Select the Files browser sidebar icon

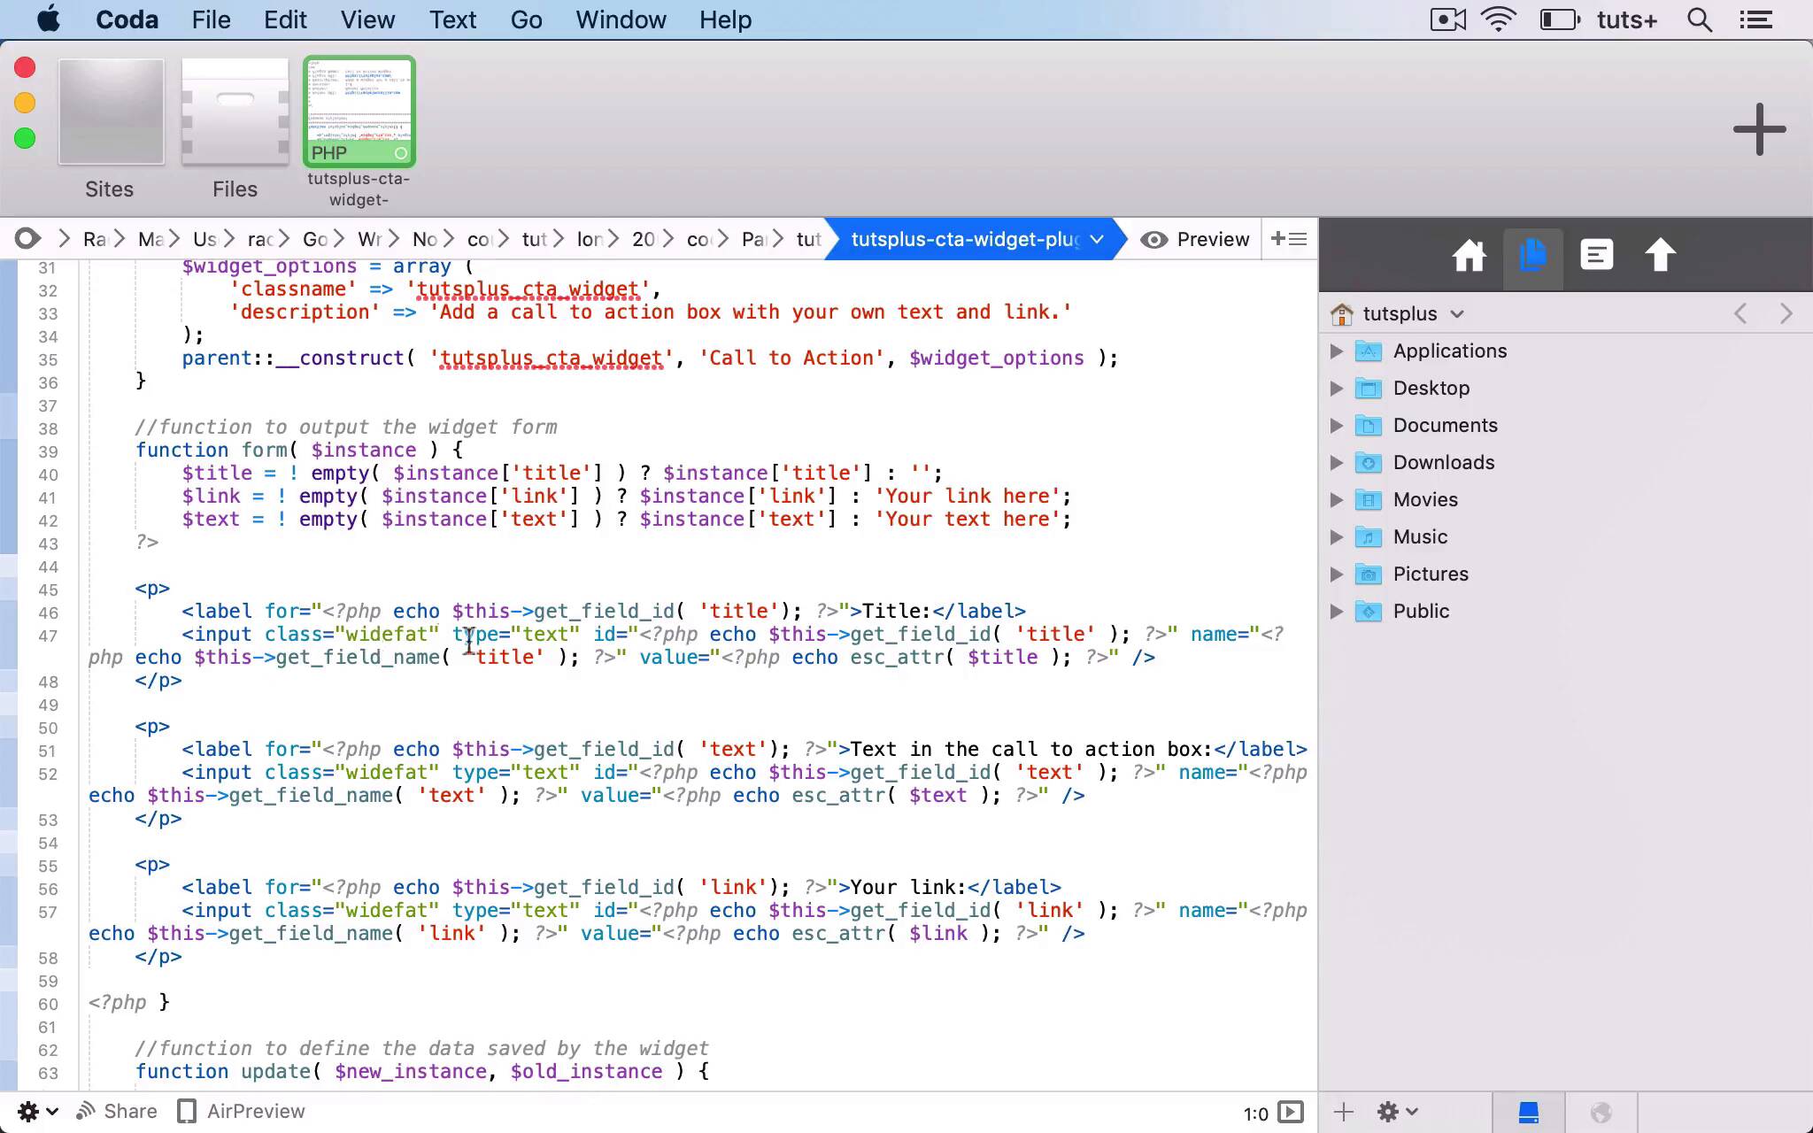[x=1532, y=257]
